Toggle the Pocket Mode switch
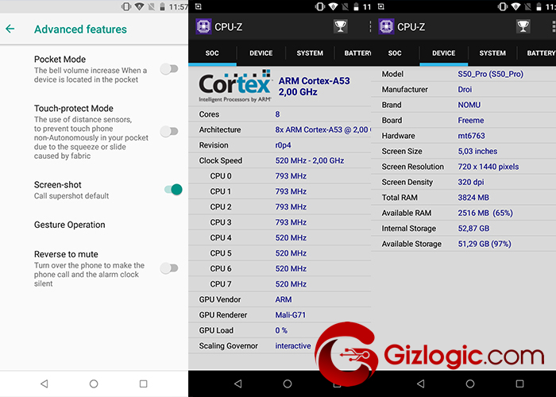The image size is (556, 397). point(169,69)
